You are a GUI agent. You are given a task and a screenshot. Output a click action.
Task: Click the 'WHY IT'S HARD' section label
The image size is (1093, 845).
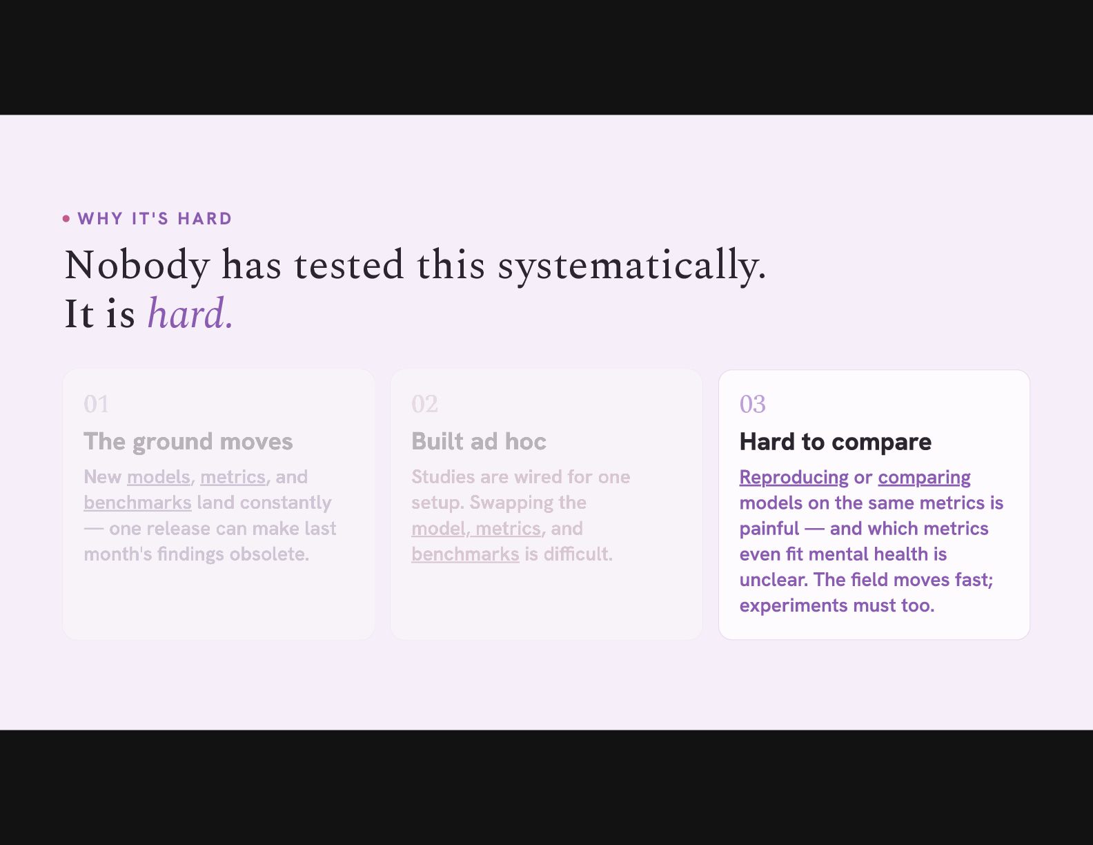pos(155,219)
